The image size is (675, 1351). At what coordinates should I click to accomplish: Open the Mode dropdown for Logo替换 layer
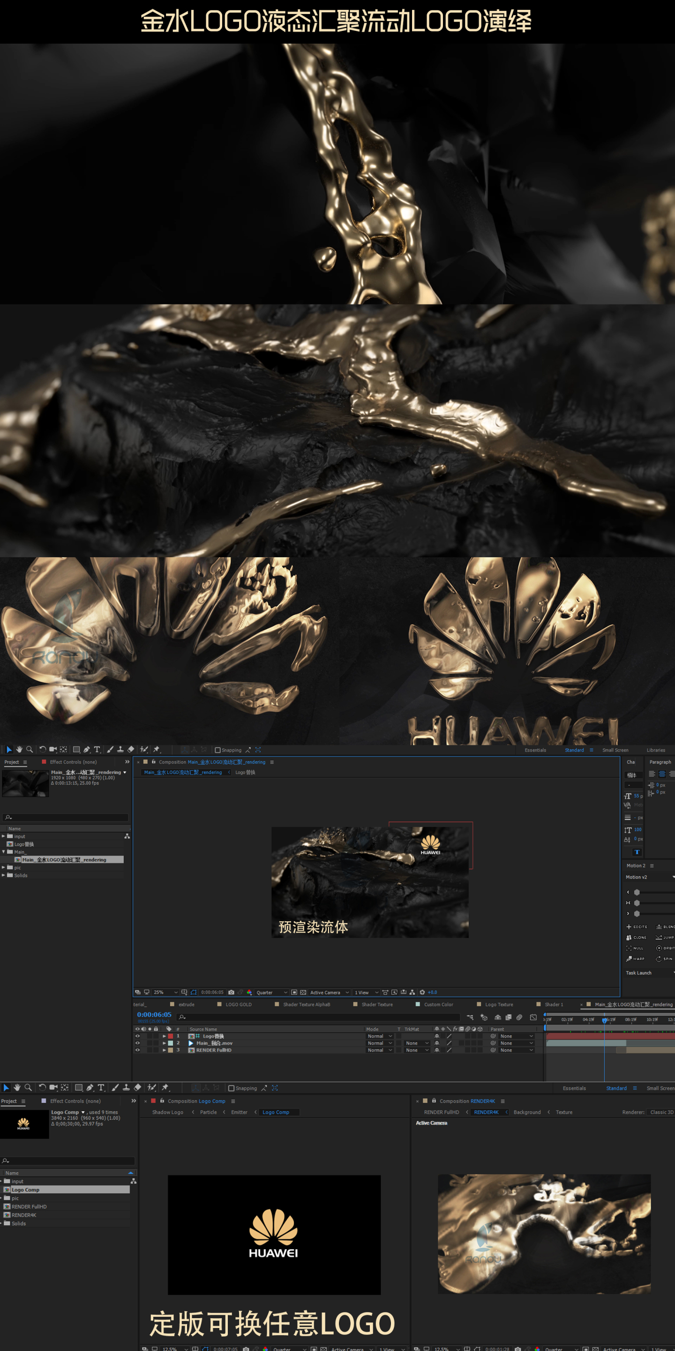click(x=380, y=1036)
